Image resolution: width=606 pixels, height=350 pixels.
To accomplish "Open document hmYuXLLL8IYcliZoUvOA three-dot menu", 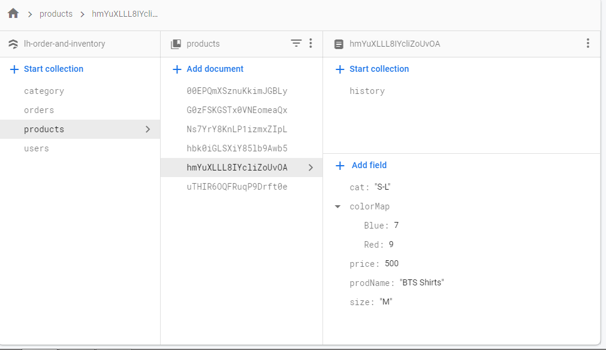I will (x=588, y=43).
